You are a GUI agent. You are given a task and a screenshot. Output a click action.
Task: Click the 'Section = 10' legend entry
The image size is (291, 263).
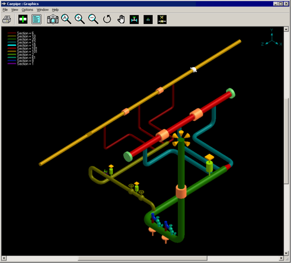point(22,36)
